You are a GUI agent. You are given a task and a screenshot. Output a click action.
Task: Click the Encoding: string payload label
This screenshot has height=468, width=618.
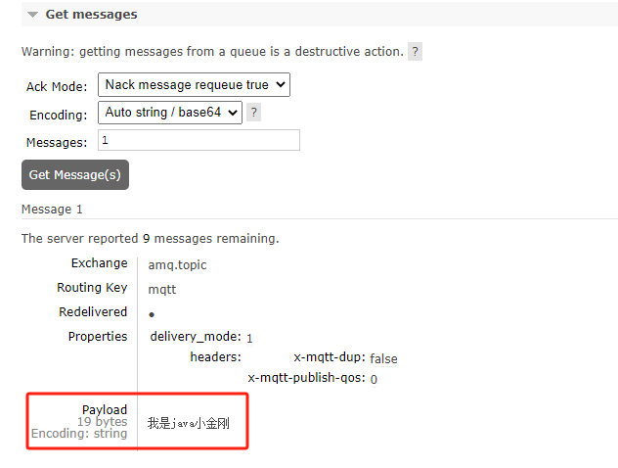79,434
